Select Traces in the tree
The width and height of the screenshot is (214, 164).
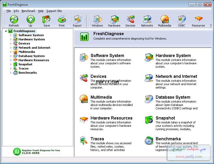pos(23,68)
